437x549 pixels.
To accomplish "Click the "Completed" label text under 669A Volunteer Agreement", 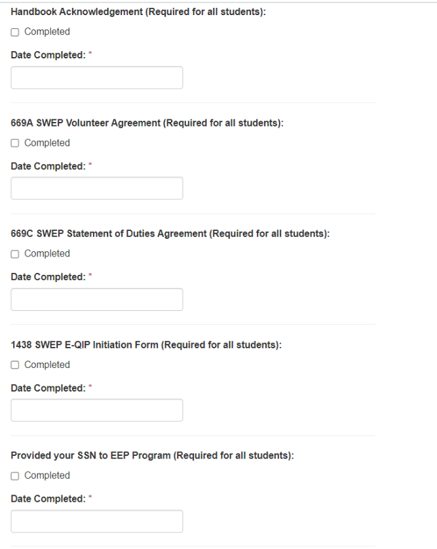I will 47,143.
